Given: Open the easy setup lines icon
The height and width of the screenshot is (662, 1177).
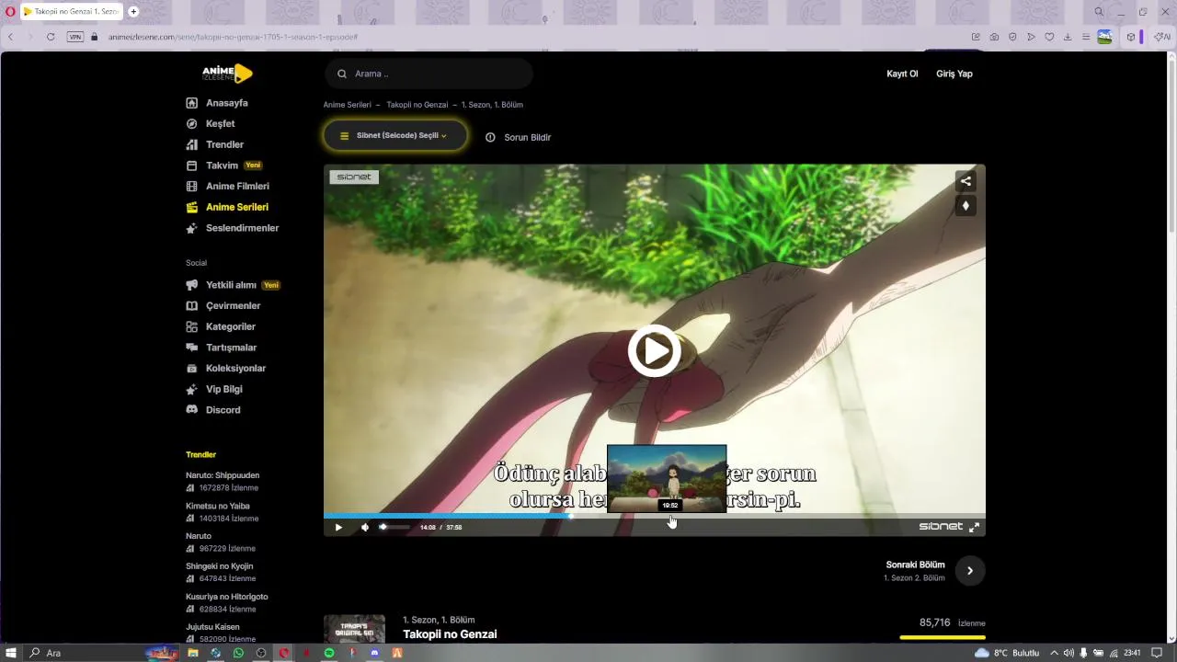Looking at the screenshot, I should click(1086, 37).
